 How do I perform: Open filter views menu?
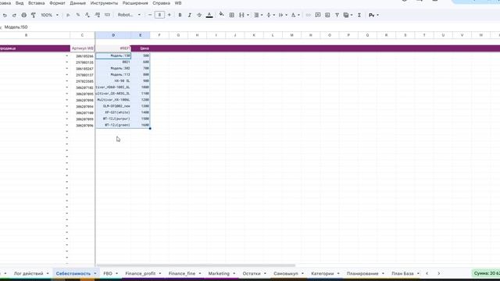(x=348, y=15)
